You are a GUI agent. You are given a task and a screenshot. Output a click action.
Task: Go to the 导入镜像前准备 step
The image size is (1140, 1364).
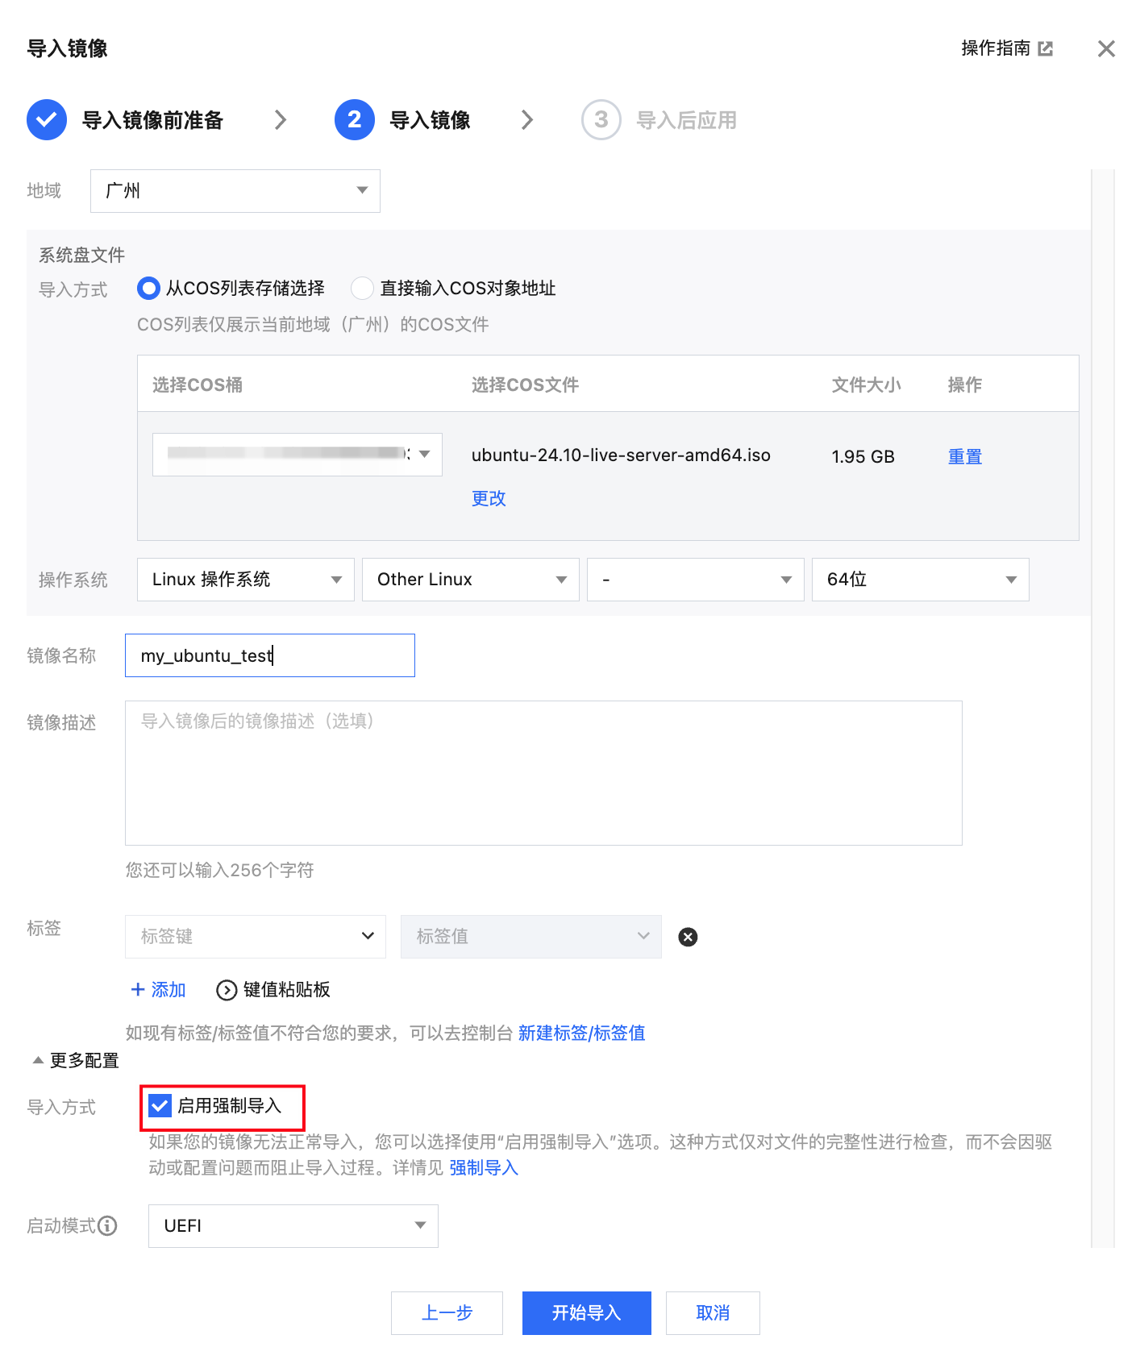152,121
